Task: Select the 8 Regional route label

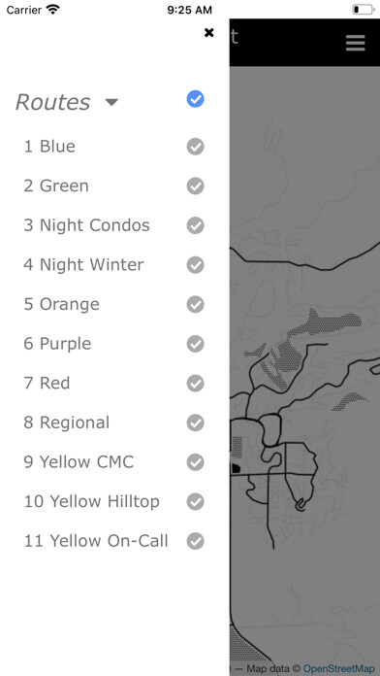Action: point(67,422)
